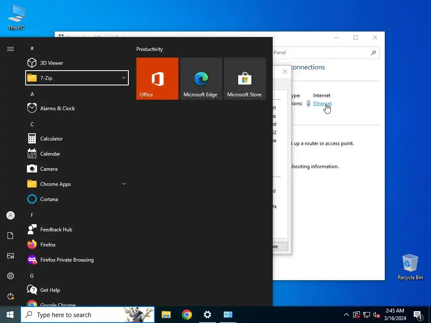Launch Calculator from the Start menu
Screen dimensions: 431x323
click(77, 138)
